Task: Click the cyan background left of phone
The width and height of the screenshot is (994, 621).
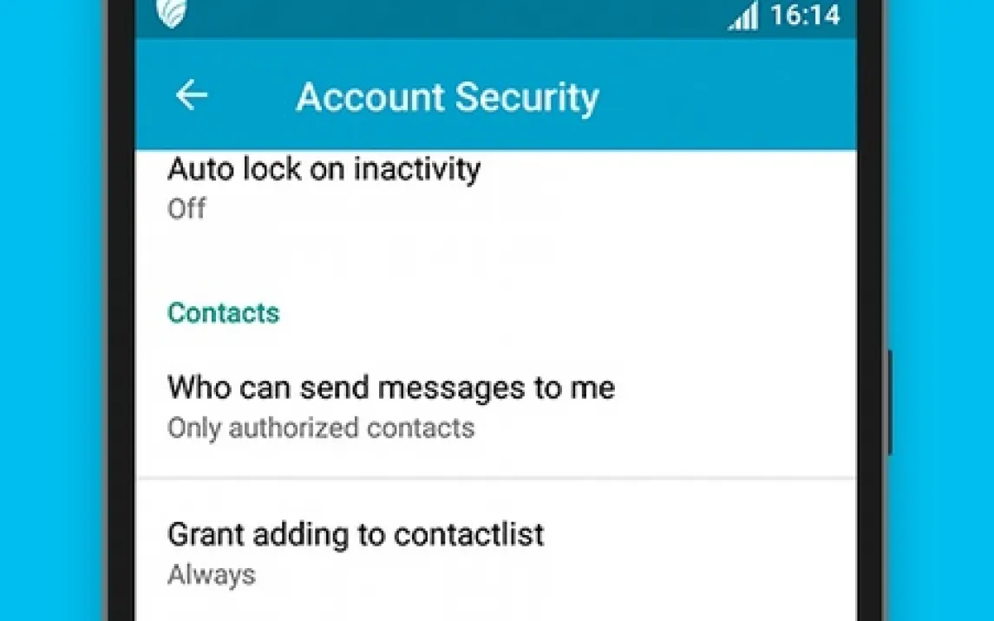Action: coord(52,310)
